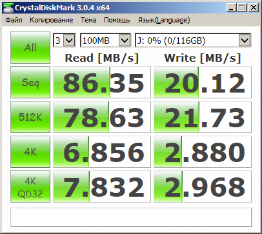
Task: Select the 4K QD32 write result 2.968
Action: 203,186
